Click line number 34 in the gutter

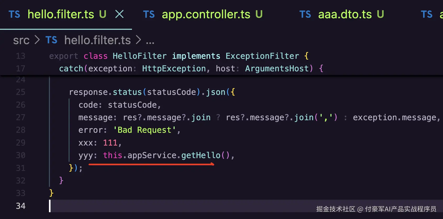click(x=21, y=206)
